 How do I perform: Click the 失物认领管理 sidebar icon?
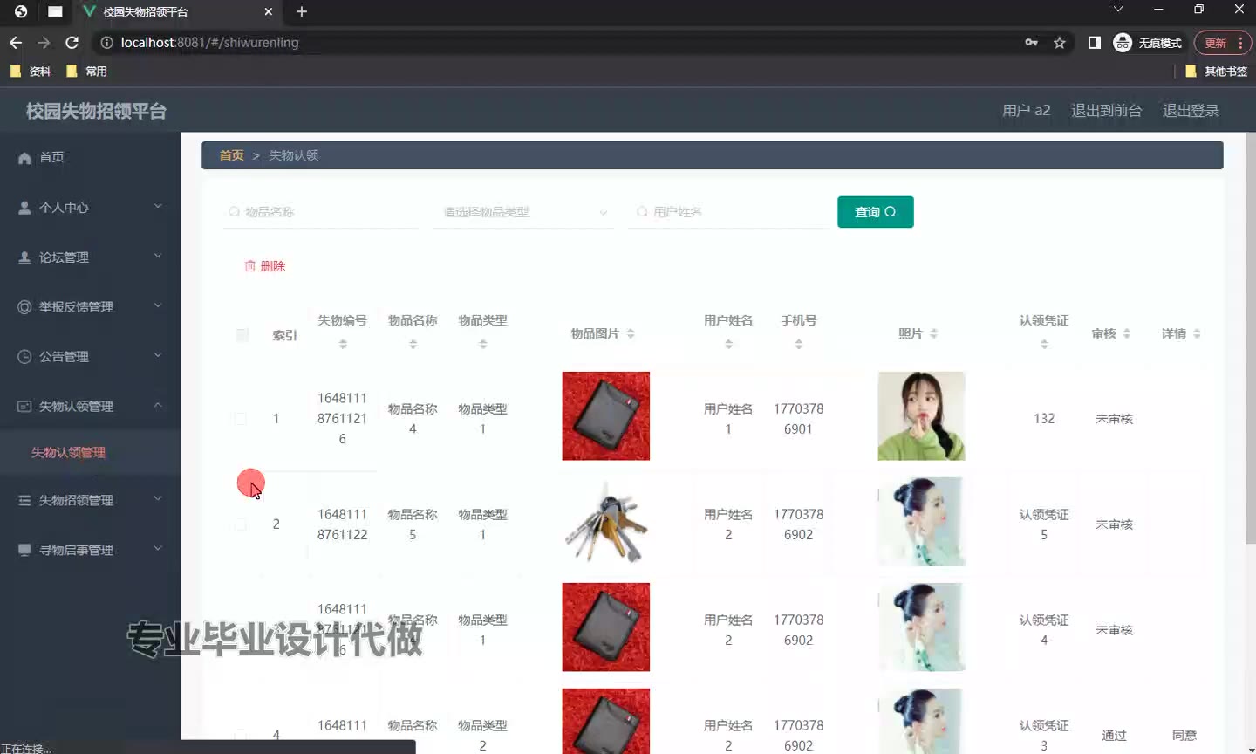click(24, 407)
